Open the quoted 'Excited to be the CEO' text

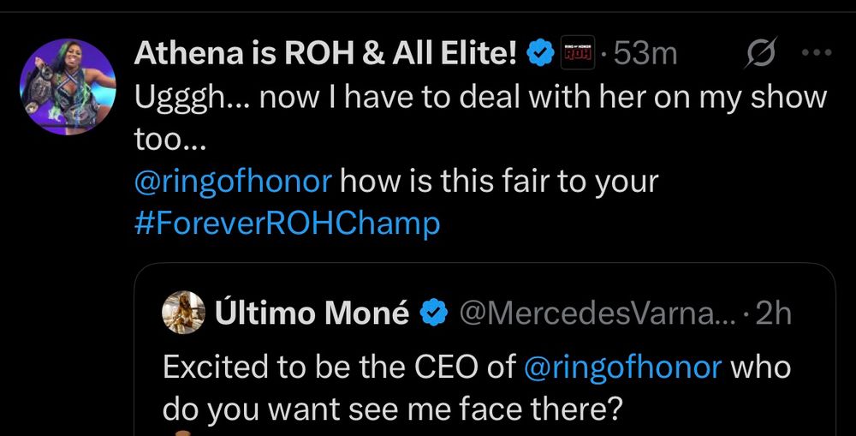point(338,367)
